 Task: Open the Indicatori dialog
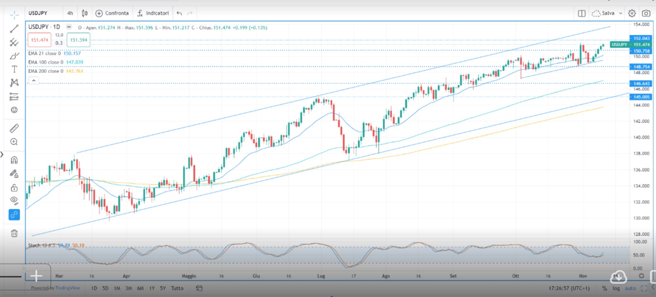click(x=153, y=13)
